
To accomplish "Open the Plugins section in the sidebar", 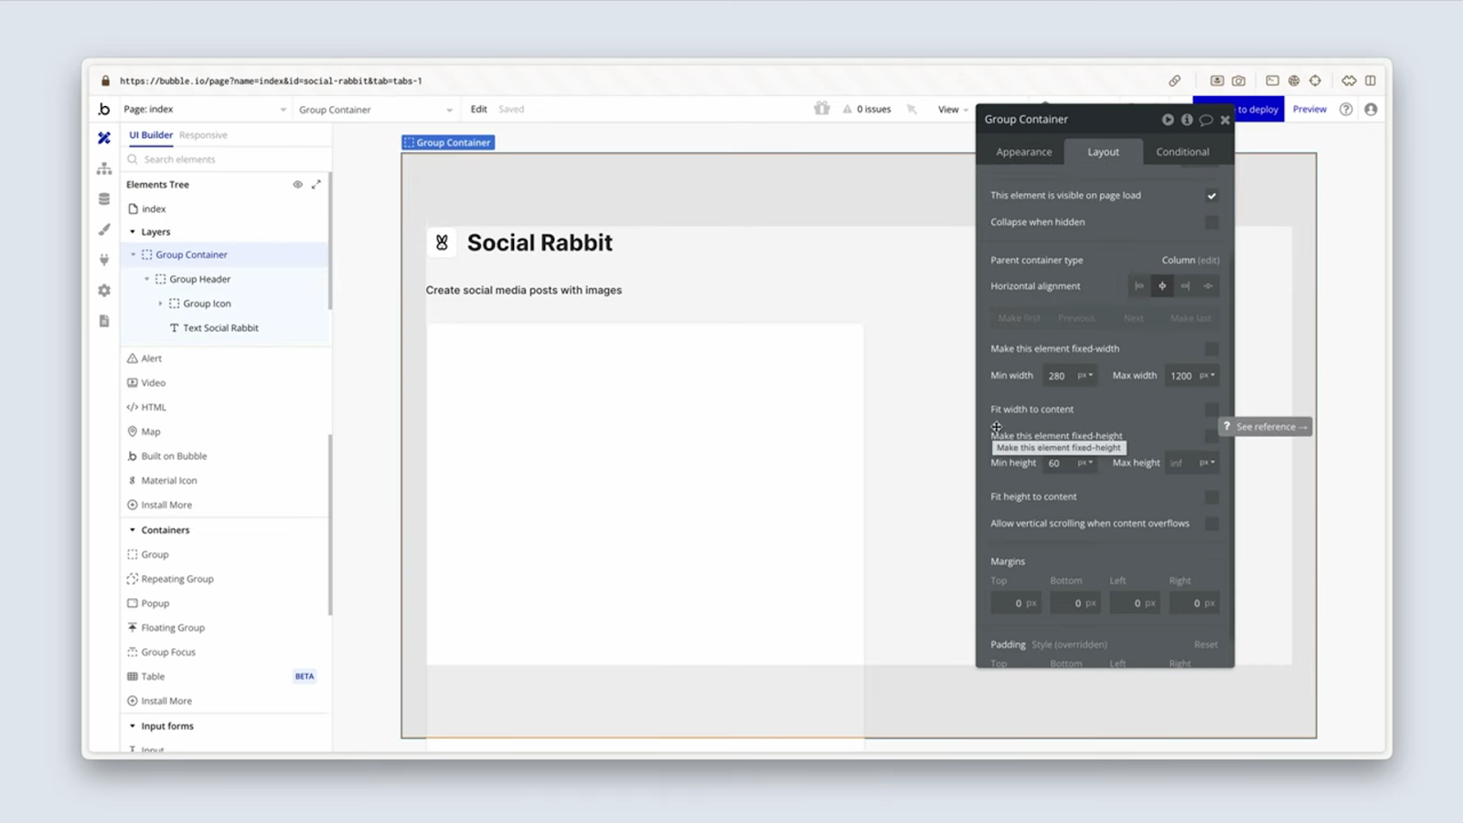I will (x=104, y=259).
